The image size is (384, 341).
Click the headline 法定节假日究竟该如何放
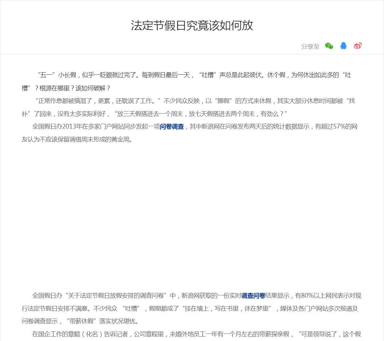point(192,26)
